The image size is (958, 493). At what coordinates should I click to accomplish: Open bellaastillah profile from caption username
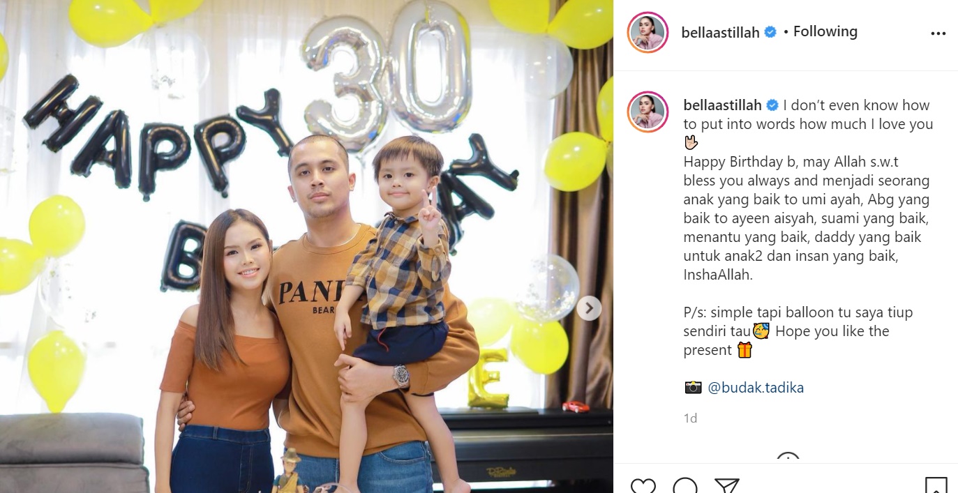[722, 106]
